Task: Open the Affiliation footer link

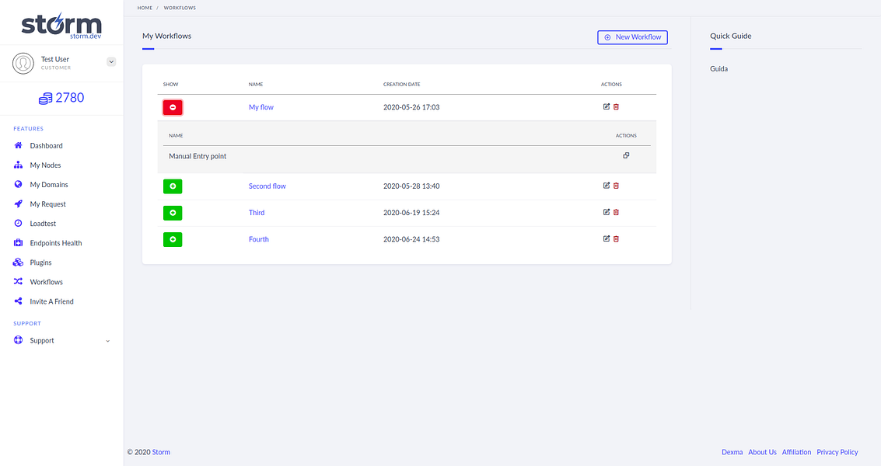Action: coord(797,452)
